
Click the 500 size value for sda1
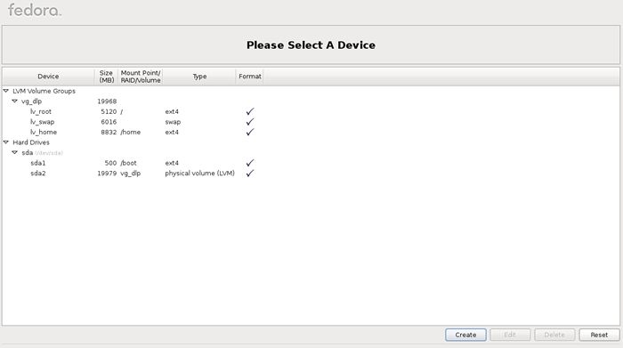(x=111, y=163)
